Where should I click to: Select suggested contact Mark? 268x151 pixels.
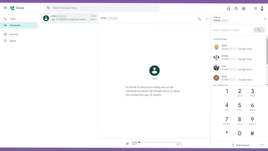coord(238,47)
